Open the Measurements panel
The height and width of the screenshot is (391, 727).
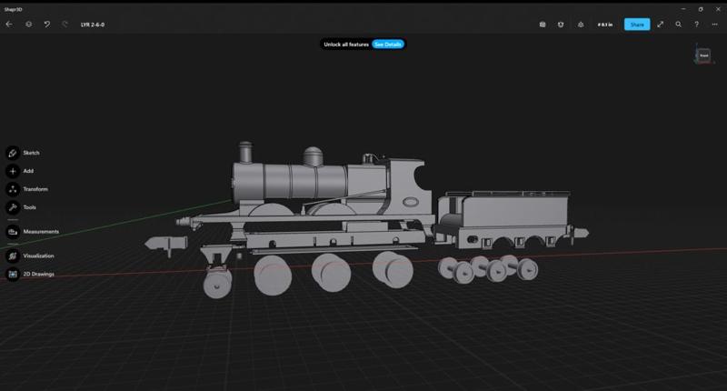(x=33, y=231)
